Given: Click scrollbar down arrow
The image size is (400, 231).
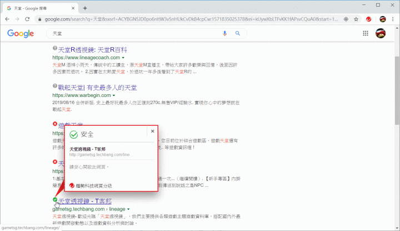Looking at the screenshot, I should coord(397,228).
